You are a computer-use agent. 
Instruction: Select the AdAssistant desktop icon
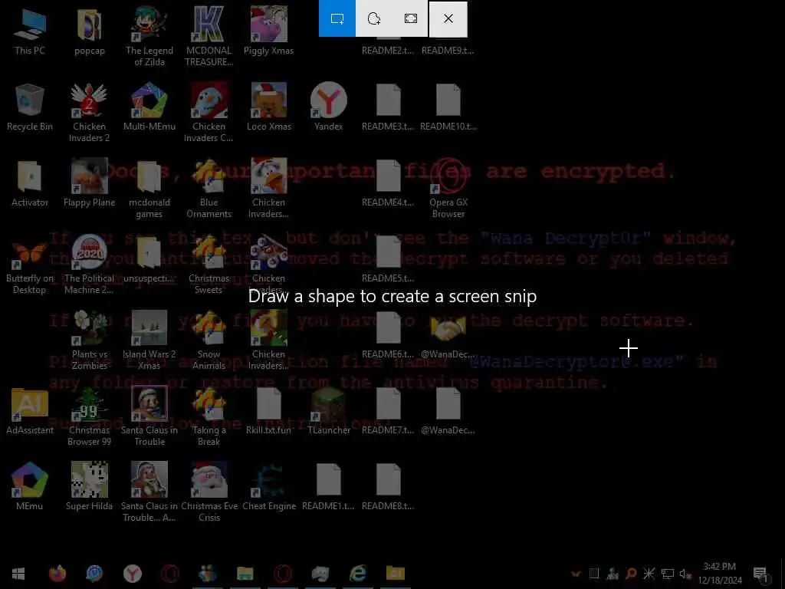coord(30,411)
